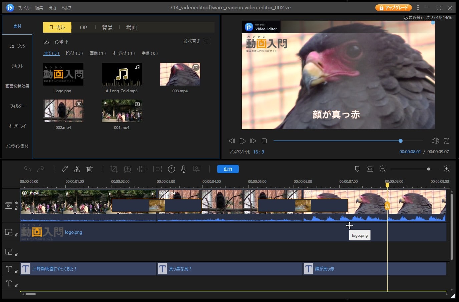The image size is (459, 302).
Task: Step back to the previous frame
Action: coord(232,141)
